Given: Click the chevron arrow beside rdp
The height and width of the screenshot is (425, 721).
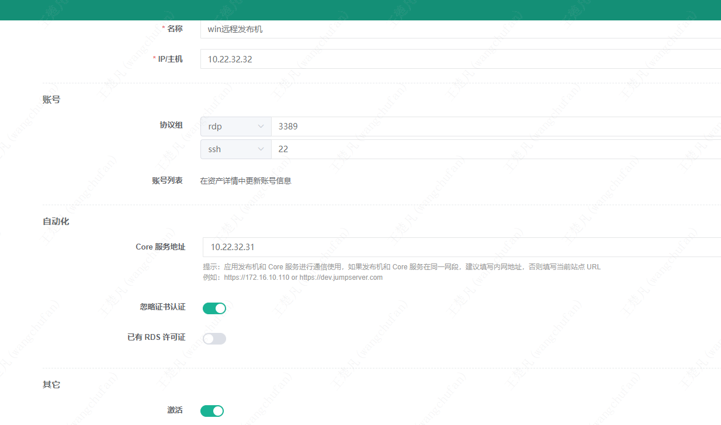Looking at the screenshot, I should click(261, 127).
